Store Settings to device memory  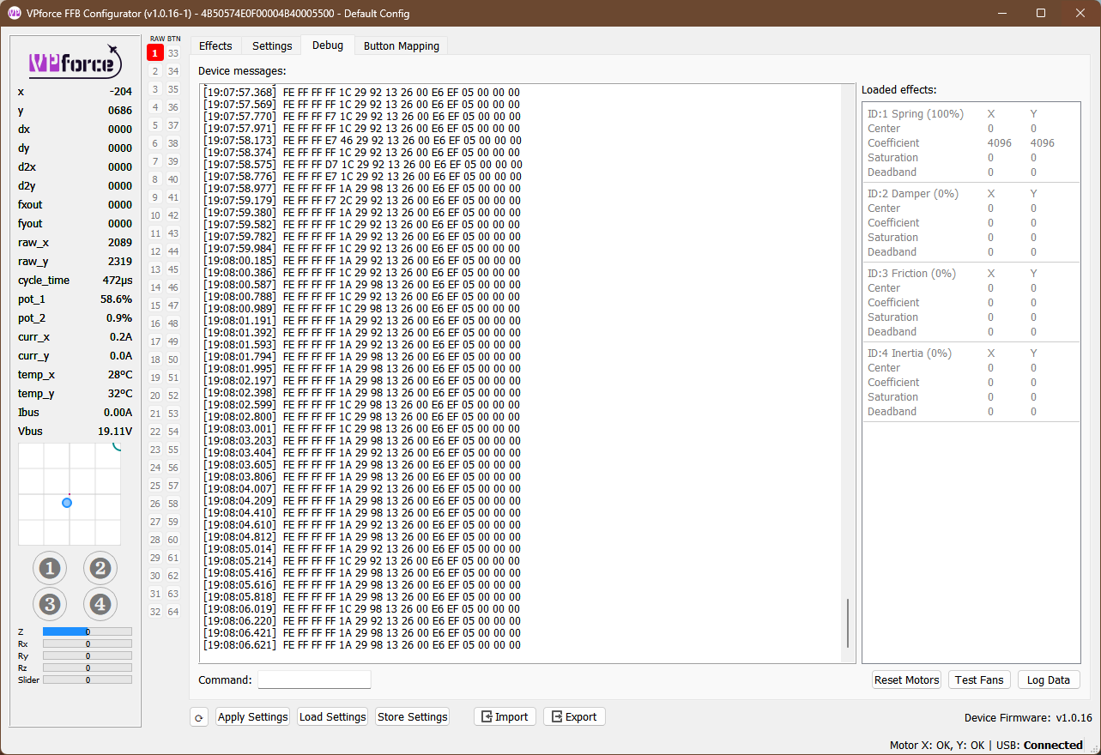pyautogui.click(x=412, y=716)
